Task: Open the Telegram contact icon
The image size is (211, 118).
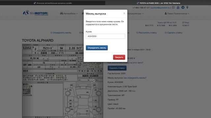Action: pyautogui.click(x=183, y=8)
